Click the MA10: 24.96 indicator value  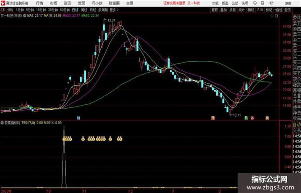point(53,16)
